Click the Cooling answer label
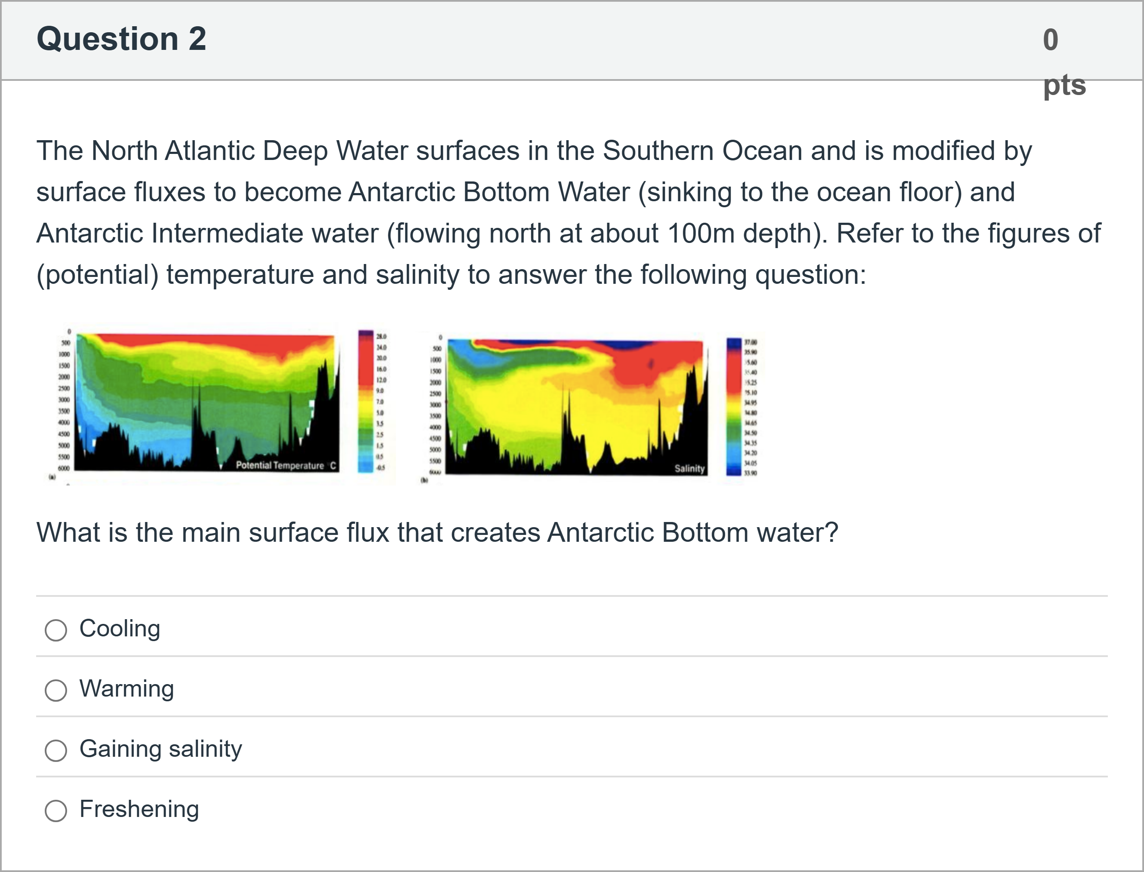This screenshot has width=1144, height=872. [120, 629]
